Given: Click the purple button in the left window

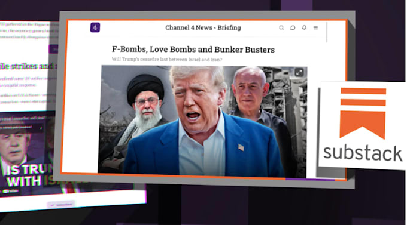Looking at the screenshot, I should (x=53, y=49).
